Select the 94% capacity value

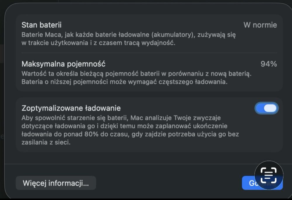(268, 64)
